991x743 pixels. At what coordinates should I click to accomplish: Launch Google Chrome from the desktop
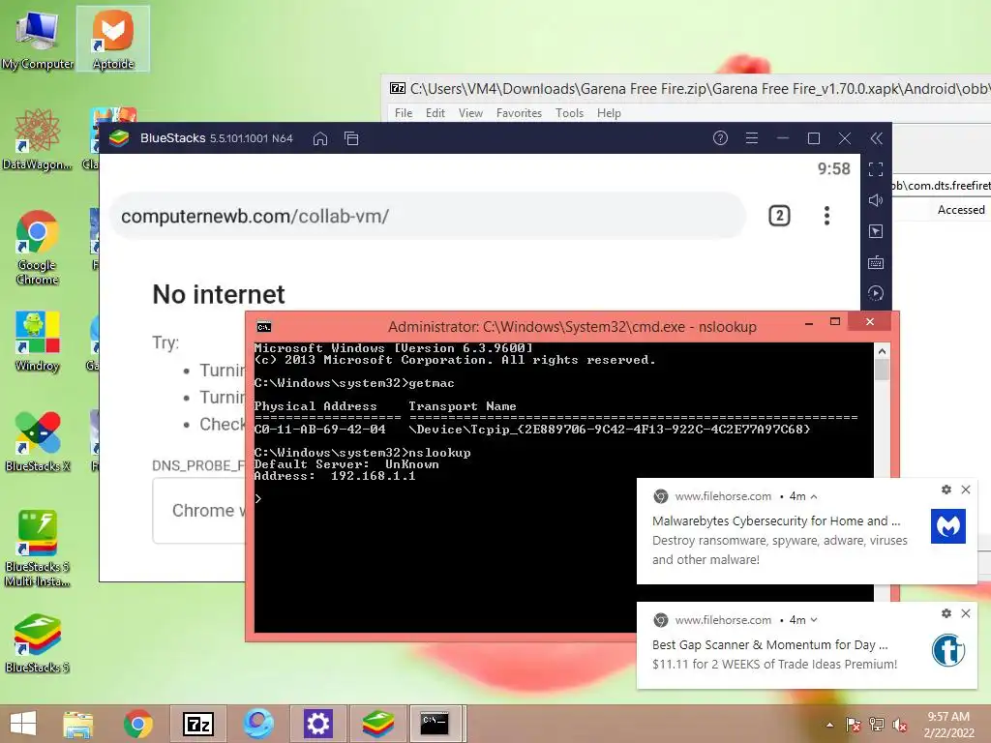[x=37, y=248]
